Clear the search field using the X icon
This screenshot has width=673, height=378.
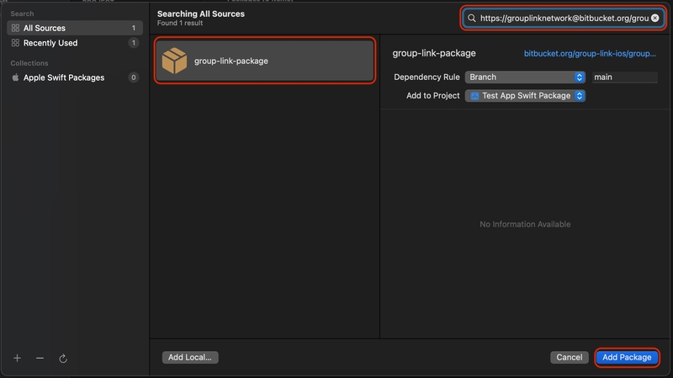pos(654,18)
